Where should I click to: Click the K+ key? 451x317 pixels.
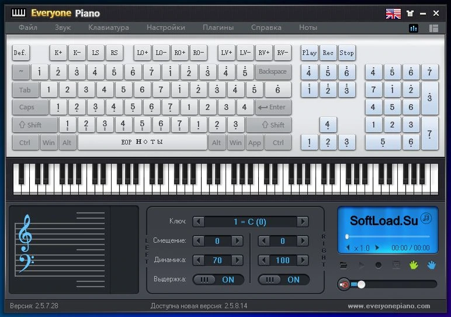tap(58, 53)
